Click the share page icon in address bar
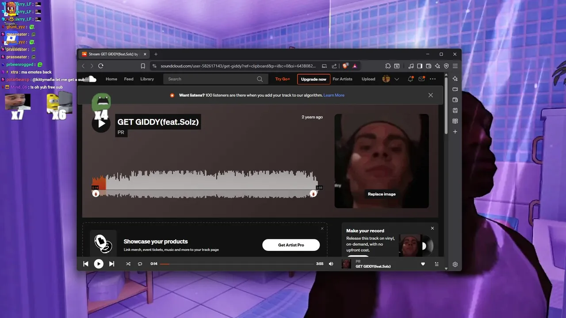Screen dimensions: 566x318 pyautogui.click(x=334, y=66)
